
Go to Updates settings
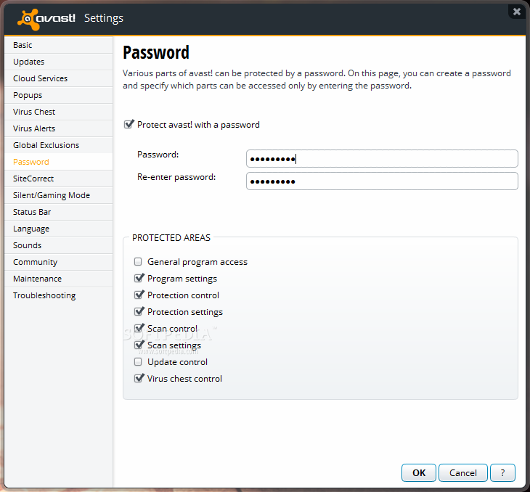point(59,62)
